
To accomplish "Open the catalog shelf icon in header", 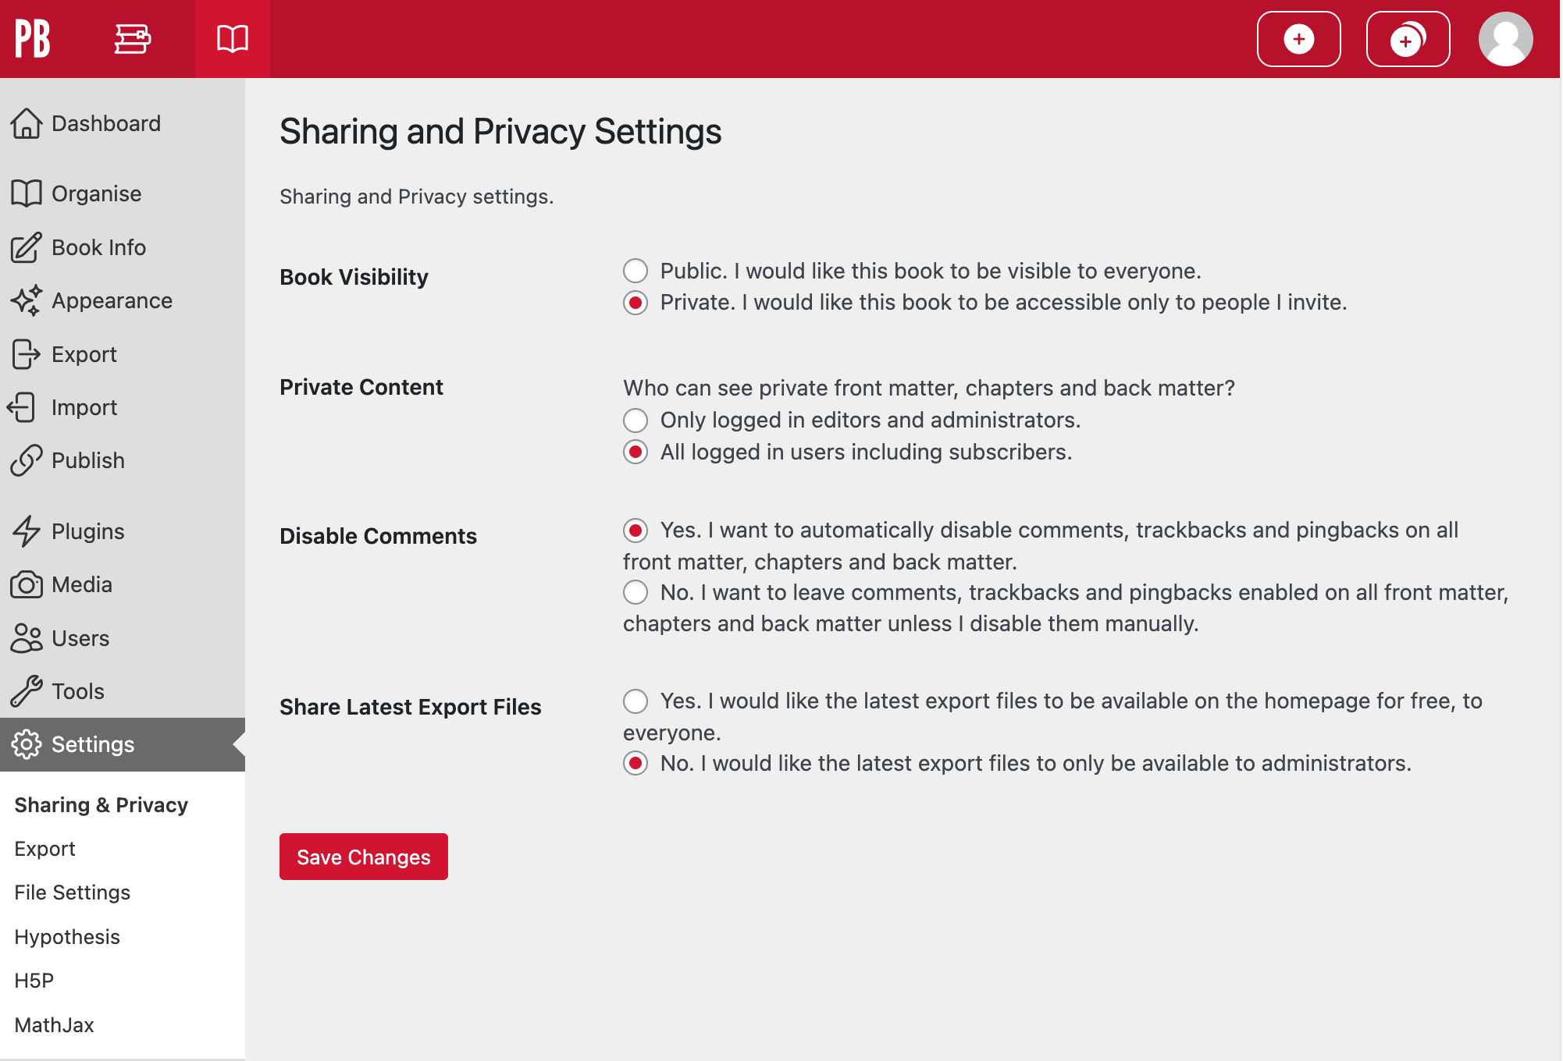I will click(x=133, y=39).
